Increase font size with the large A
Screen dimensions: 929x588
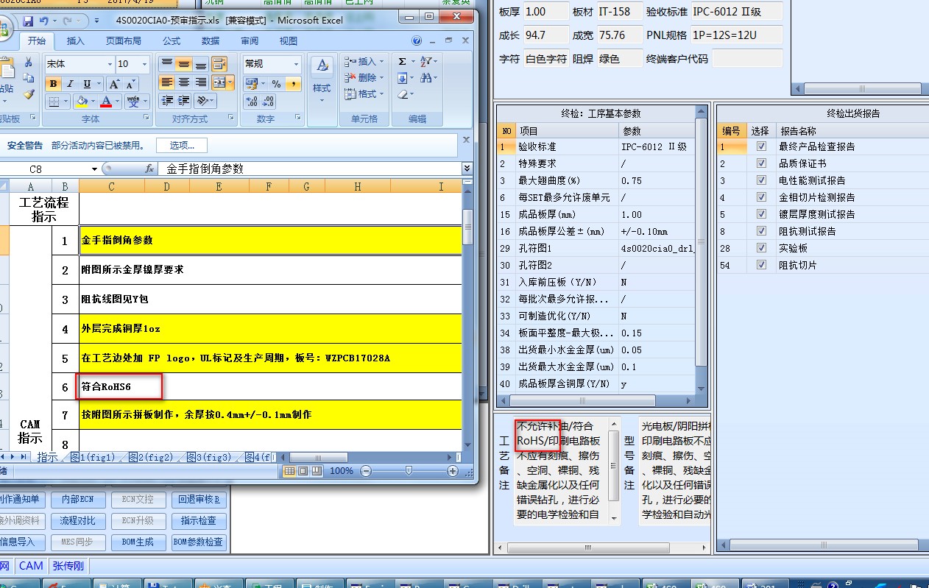115,84
